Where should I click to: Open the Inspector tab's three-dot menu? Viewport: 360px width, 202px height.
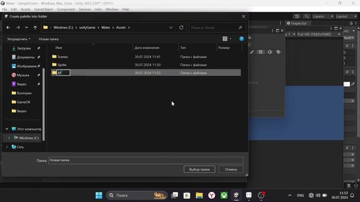point(356,23)
